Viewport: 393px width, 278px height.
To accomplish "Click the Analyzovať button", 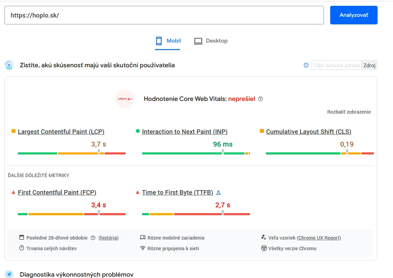I will coord(354,15).
